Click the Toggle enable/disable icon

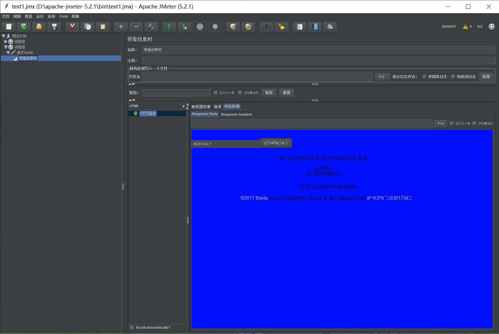(x=151, y=27)
